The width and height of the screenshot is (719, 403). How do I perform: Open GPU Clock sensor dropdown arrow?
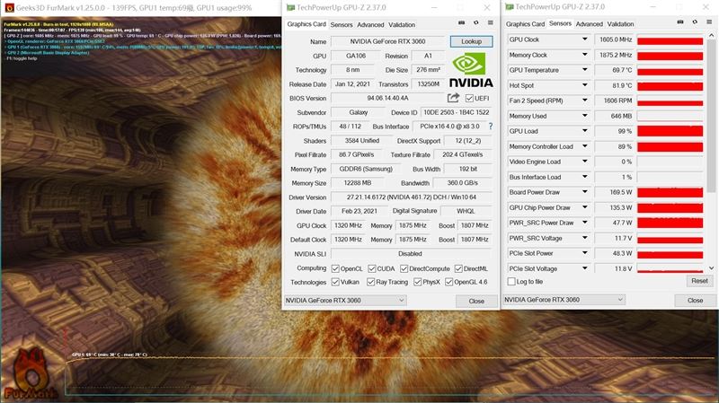coord(585,39)
